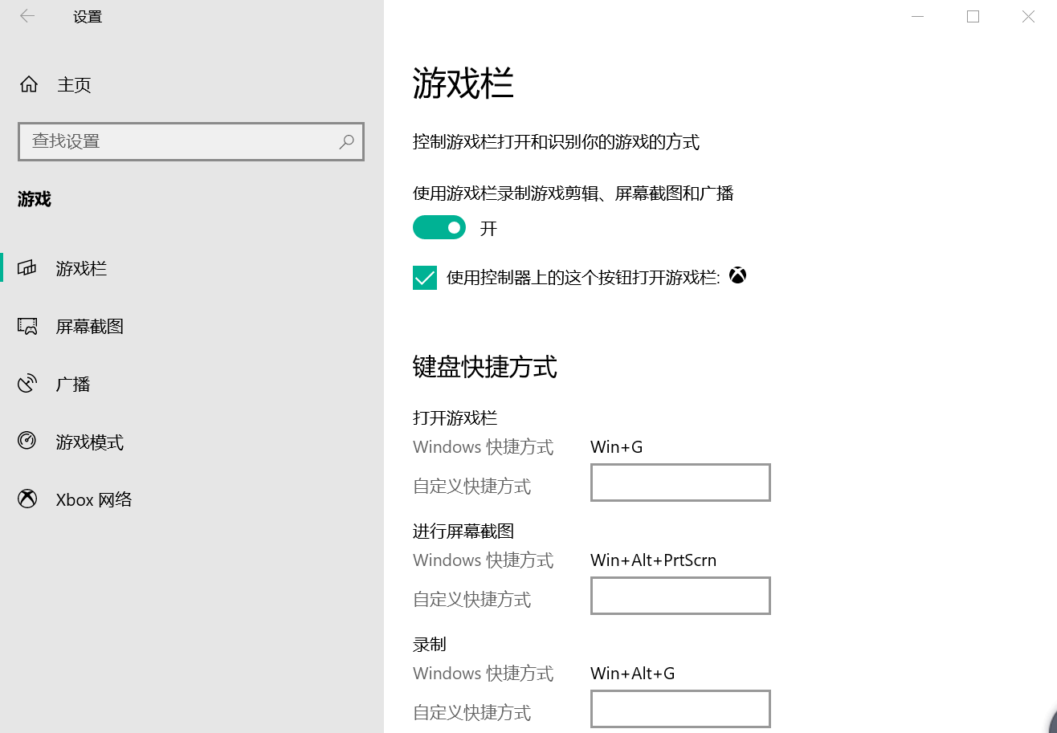1057x733 pixels.
Task: Click the 查找设置 search box
Action: 191,141
